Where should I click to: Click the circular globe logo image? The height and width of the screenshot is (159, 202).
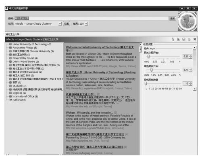pyautogui.click(x=187, y=21)
